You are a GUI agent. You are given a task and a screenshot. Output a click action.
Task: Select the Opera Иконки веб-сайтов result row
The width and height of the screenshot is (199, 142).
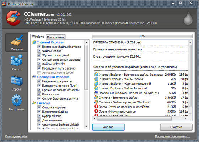coord(141,111)
